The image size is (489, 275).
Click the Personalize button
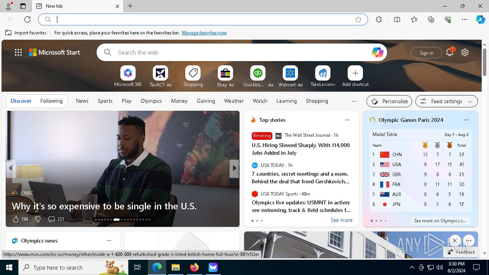click(x=389, y=101)
